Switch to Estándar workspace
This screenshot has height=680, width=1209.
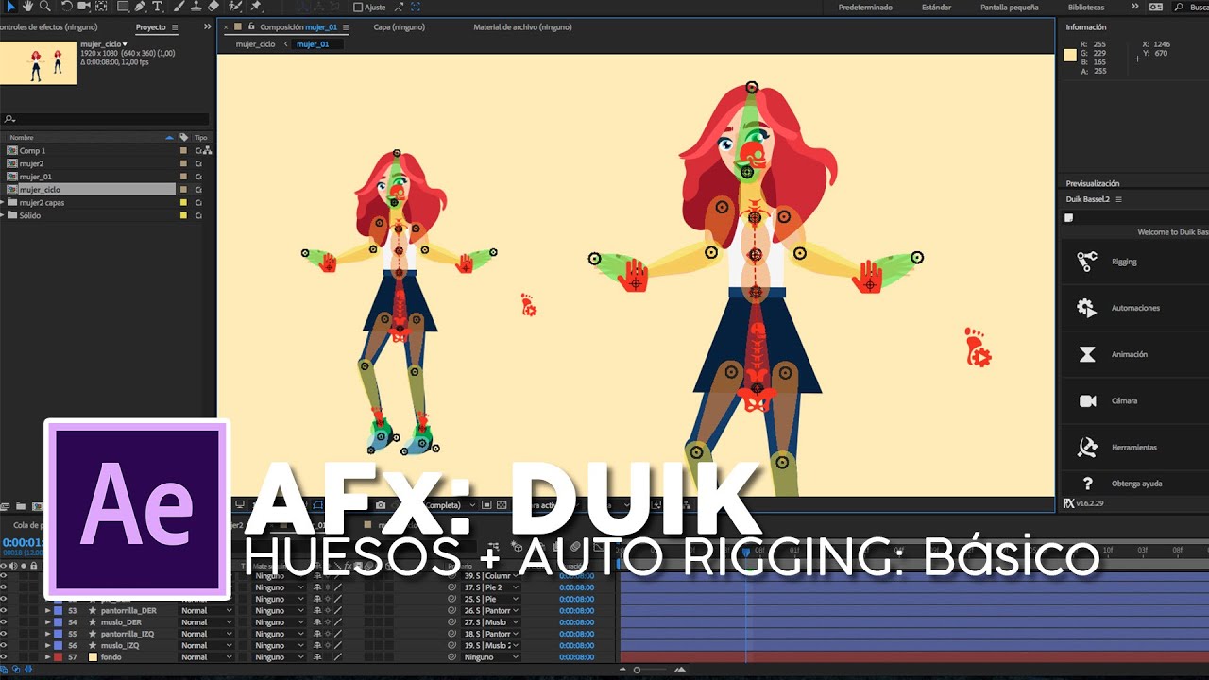[x=936, y=7]
